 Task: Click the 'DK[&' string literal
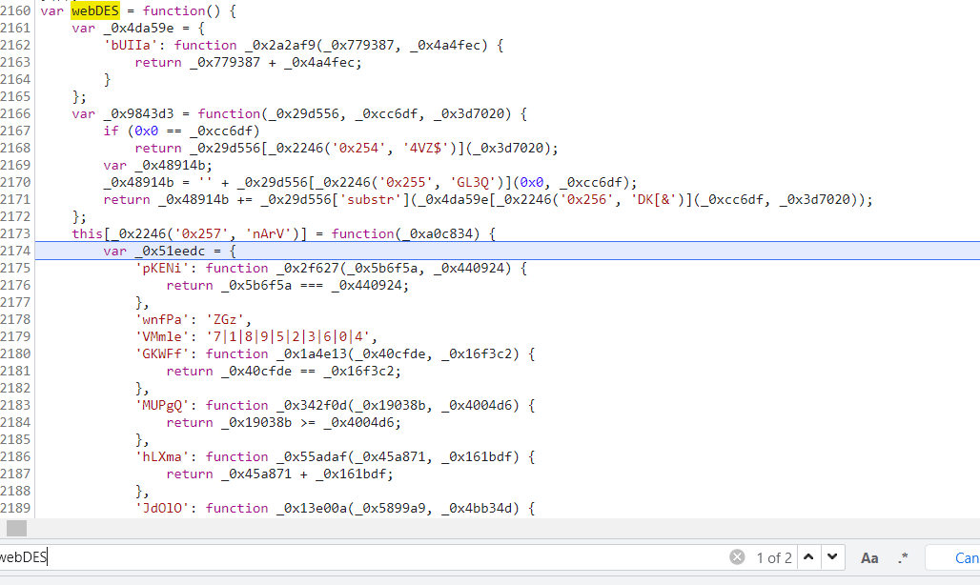tap(654, 200)
